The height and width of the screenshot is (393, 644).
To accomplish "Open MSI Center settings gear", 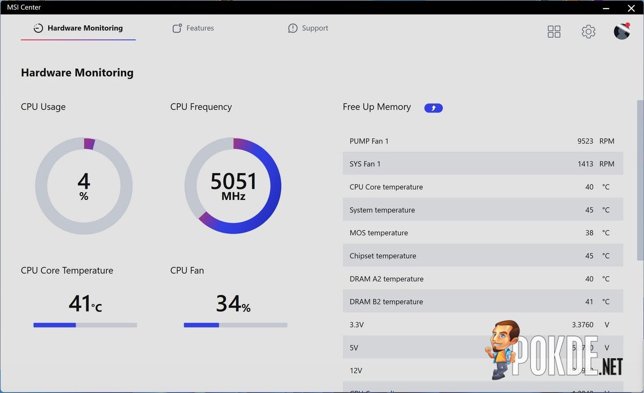I will [589, 32].
